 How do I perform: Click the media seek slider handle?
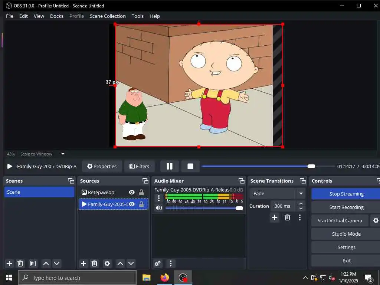pyautogui.click(x=311, y=166)
